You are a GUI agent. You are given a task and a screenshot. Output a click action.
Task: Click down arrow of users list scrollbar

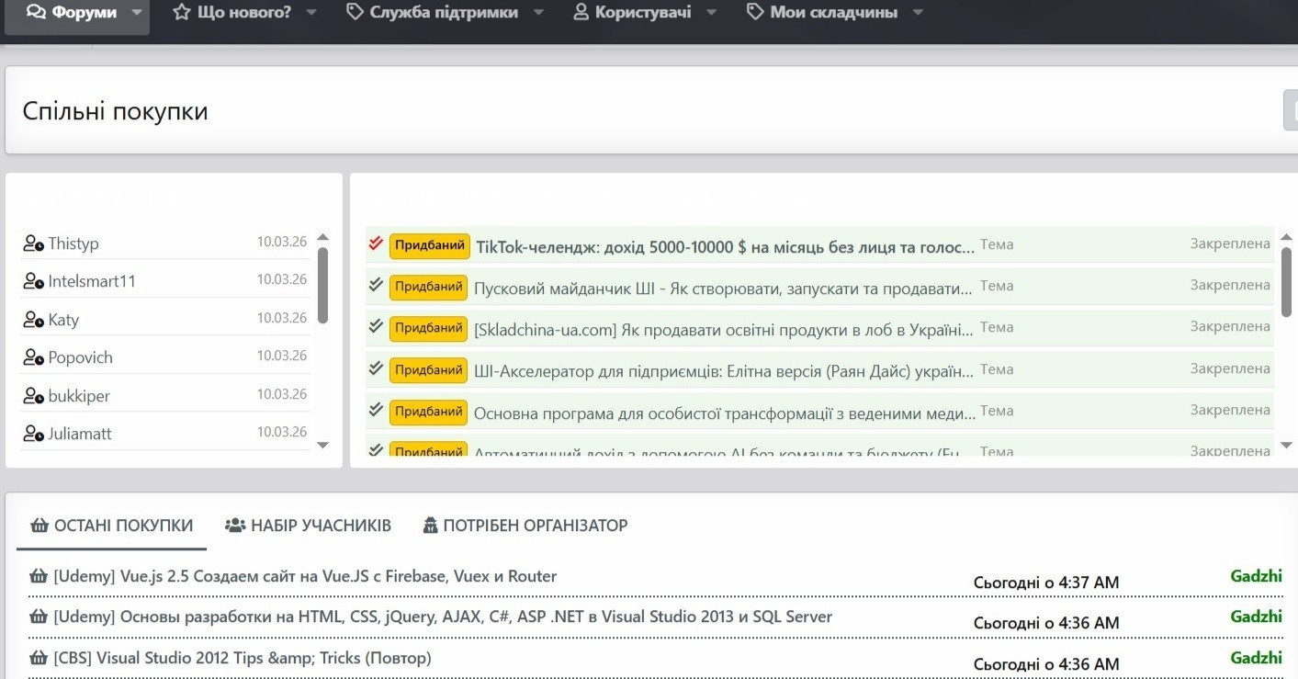point(322,446)
